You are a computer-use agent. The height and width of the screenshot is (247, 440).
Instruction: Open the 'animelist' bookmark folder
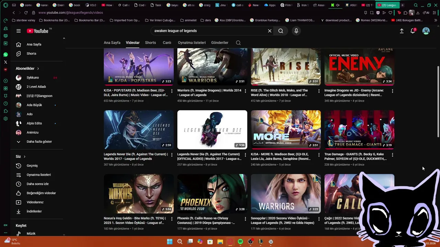point(188,20)
